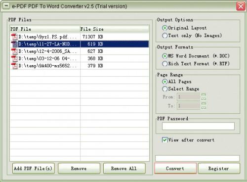Click the Remove All button

pos(124,169)
